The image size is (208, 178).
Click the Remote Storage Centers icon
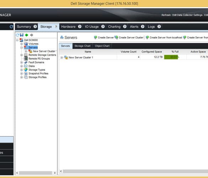pos(26,55)
